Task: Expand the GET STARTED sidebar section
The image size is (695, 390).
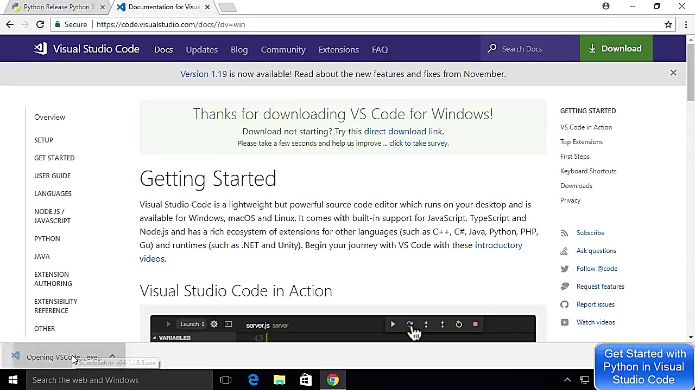Action: [x=54, y=158]
